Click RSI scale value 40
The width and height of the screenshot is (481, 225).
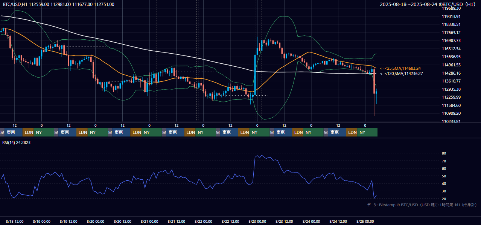[x=444, y=183]
